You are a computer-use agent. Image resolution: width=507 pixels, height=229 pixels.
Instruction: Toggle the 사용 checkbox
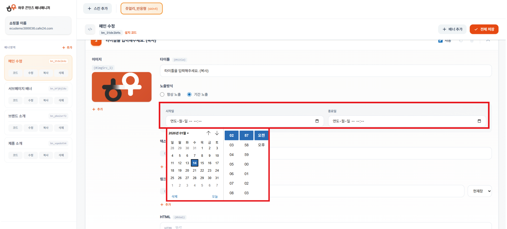click(x=440, y=41)
